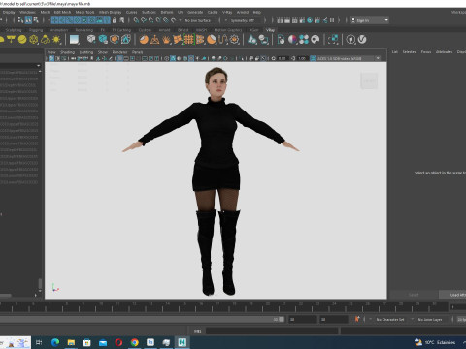Click the yellow sun light shelf icon

pos(56,40)
